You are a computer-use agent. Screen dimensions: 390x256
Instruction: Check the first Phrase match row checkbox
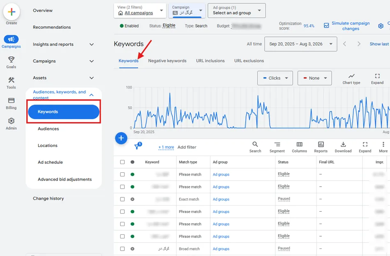[x=122, y=174]
